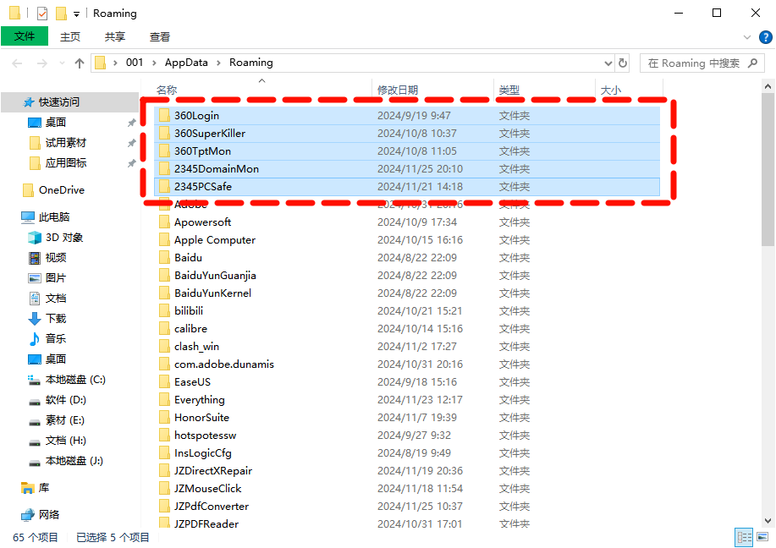The width and height of the screenshot is (776, 548).
Task: Open the address bar history dropdown
Action: (x=608, y=63)
